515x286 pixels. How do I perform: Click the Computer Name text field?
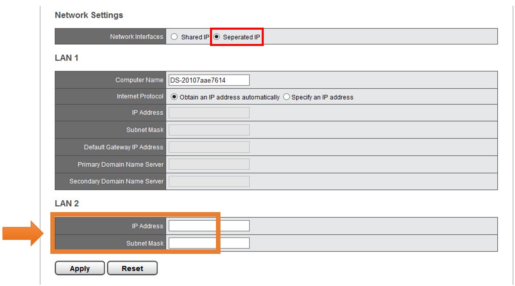(x=209, y=80)
